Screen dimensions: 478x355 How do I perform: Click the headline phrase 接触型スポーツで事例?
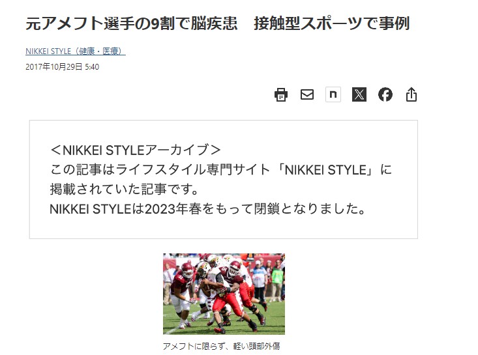(x=332, y=23)
